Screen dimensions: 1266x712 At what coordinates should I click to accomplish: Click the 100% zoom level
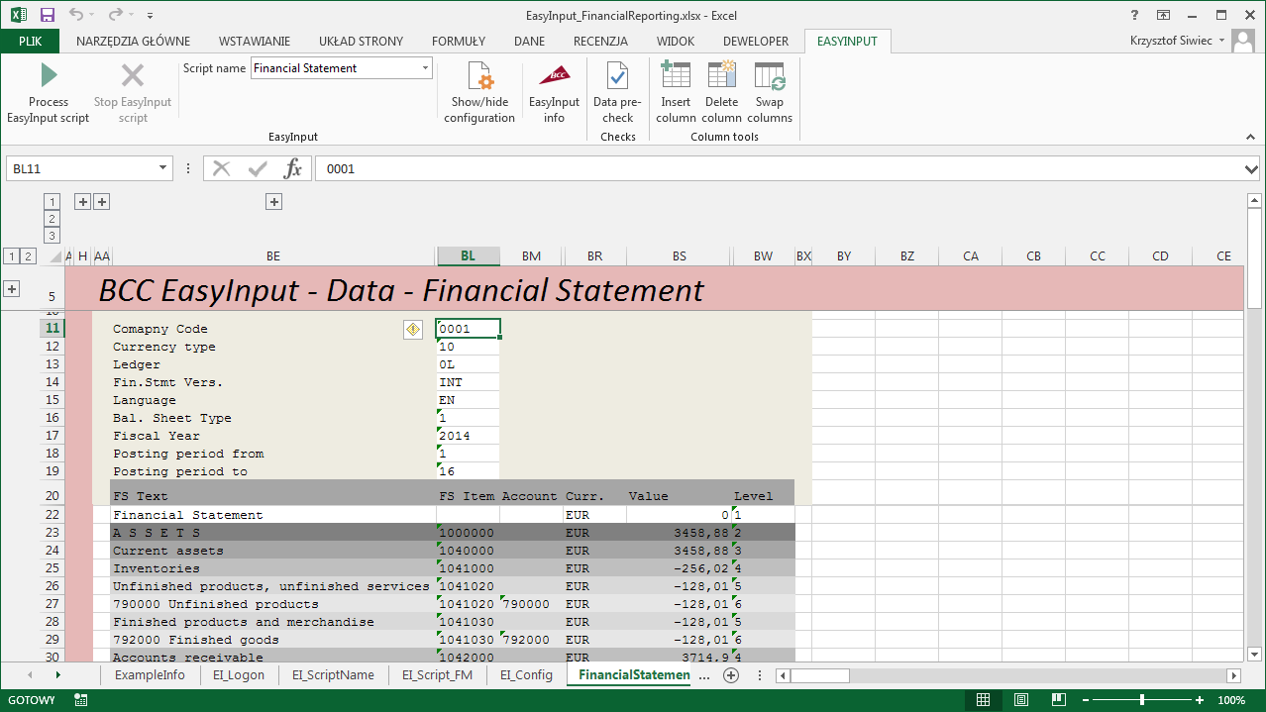1231,700
